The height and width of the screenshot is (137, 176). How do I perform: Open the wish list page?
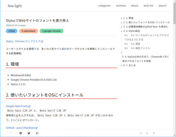click(148, 6)
